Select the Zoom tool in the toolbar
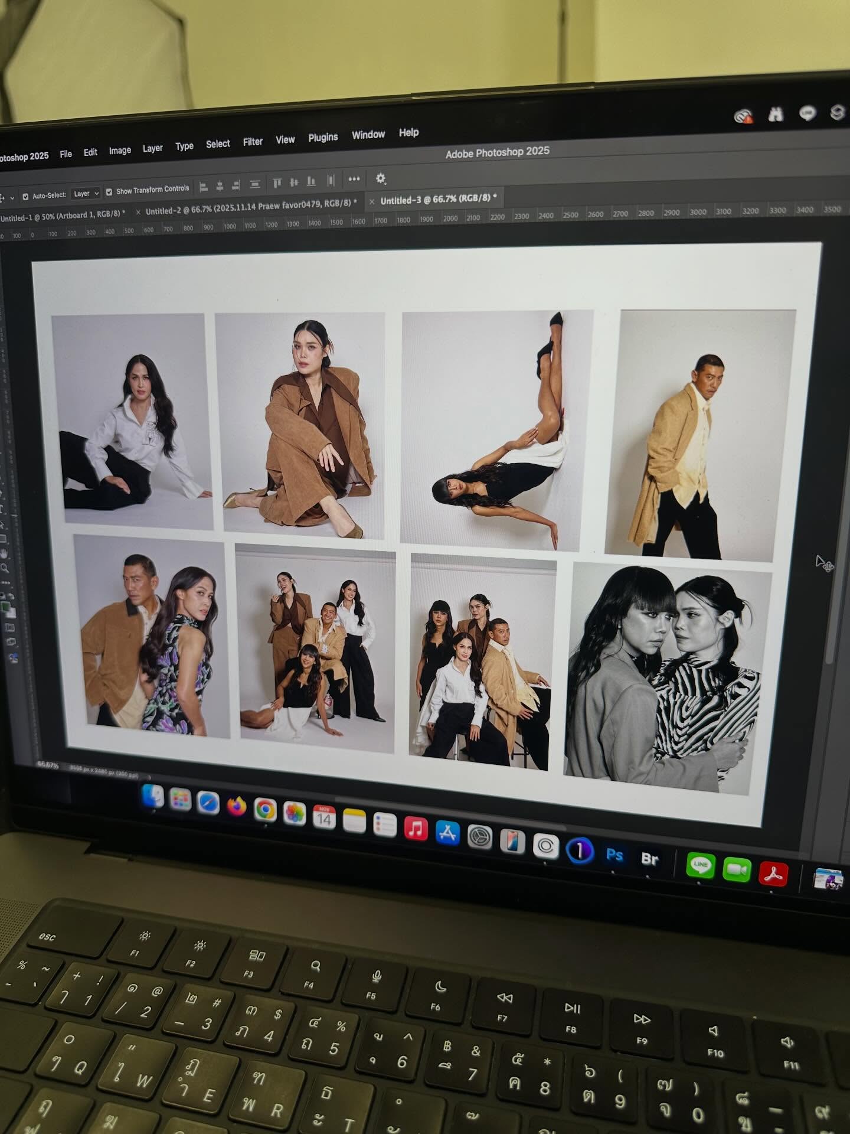The height and width of the screenshot is (1134, 850). (5, 568)
